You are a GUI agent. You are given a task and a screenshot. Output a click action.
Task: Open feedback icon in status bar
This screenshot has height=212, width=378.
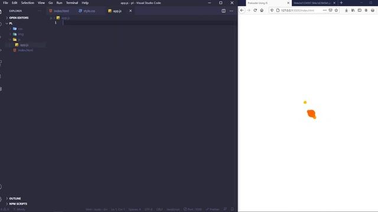(225, 210)
